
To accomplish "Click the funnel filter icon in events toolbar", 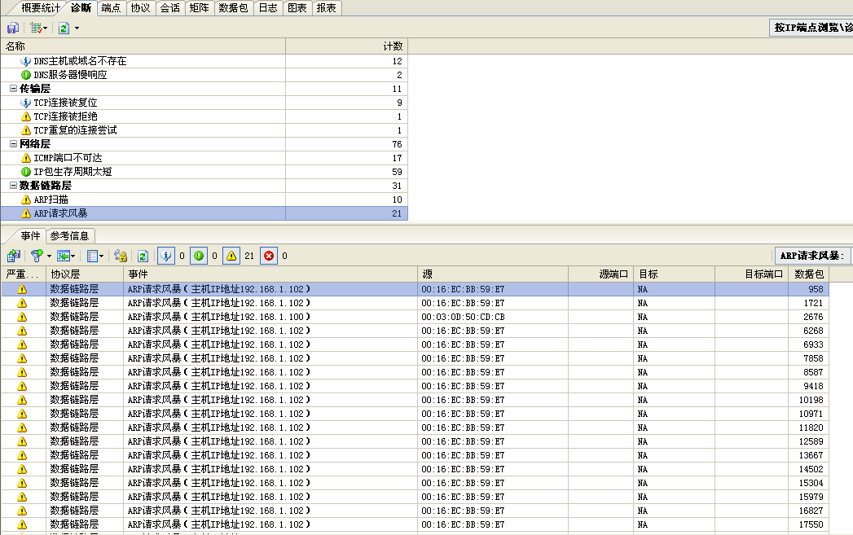I will [x=36, y=256].
